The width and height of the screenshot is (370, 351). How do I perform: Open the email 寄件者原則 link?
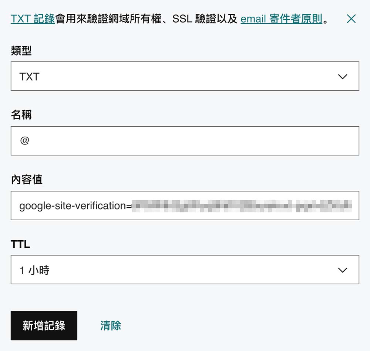click(x=281, y=19)
